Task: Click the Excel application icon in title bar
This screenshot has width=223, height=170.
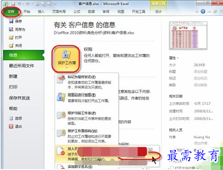Action: 6,4
